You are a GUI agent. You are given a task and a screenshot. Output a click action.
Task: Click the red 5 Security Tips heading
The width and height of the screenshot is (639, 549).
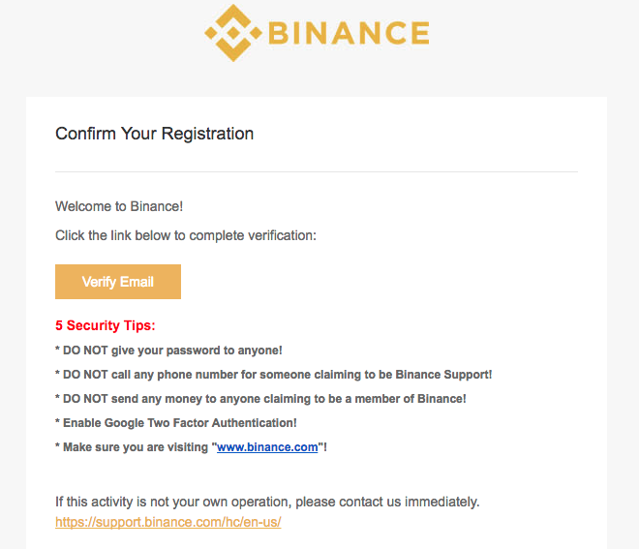106,325
